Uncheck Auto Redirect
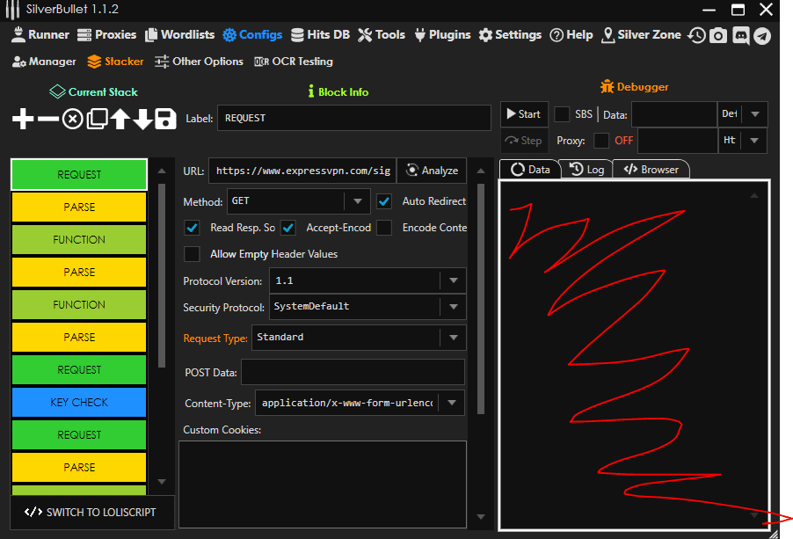 tap(384, 201)
